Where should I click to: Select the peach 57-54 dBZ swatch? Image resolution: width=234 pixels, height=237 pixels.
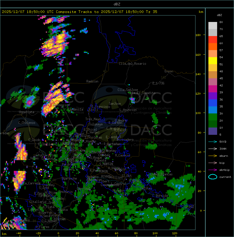[x=213, y=54]
